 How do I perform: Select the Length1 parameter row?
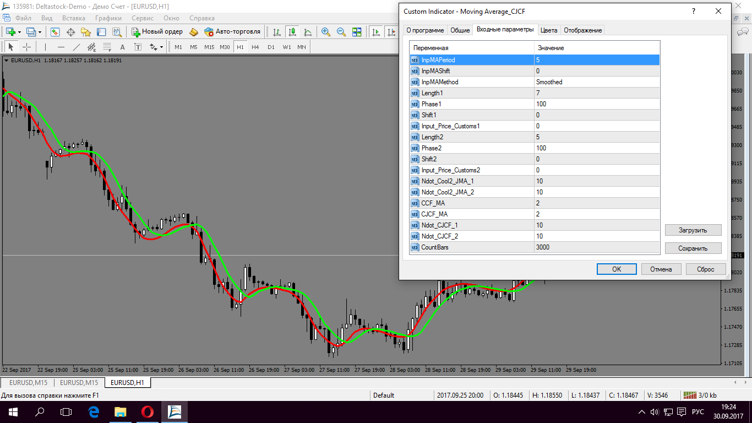tap(535, 93)
